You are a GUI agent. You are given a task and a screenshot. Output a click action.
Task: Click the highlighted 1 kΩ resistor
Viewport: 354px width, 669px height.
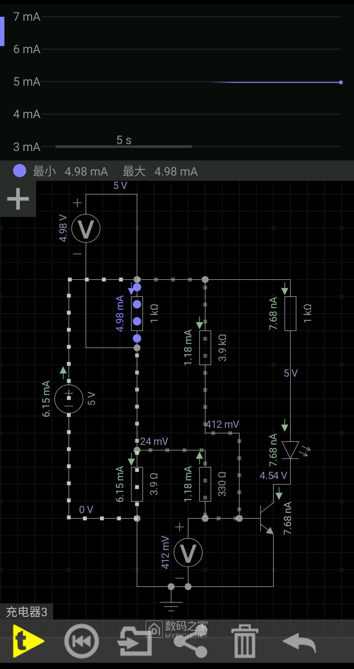[137, 313]
